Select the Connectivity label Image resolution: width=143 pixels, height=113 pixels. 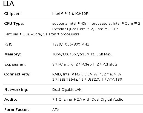pos(17,74)
